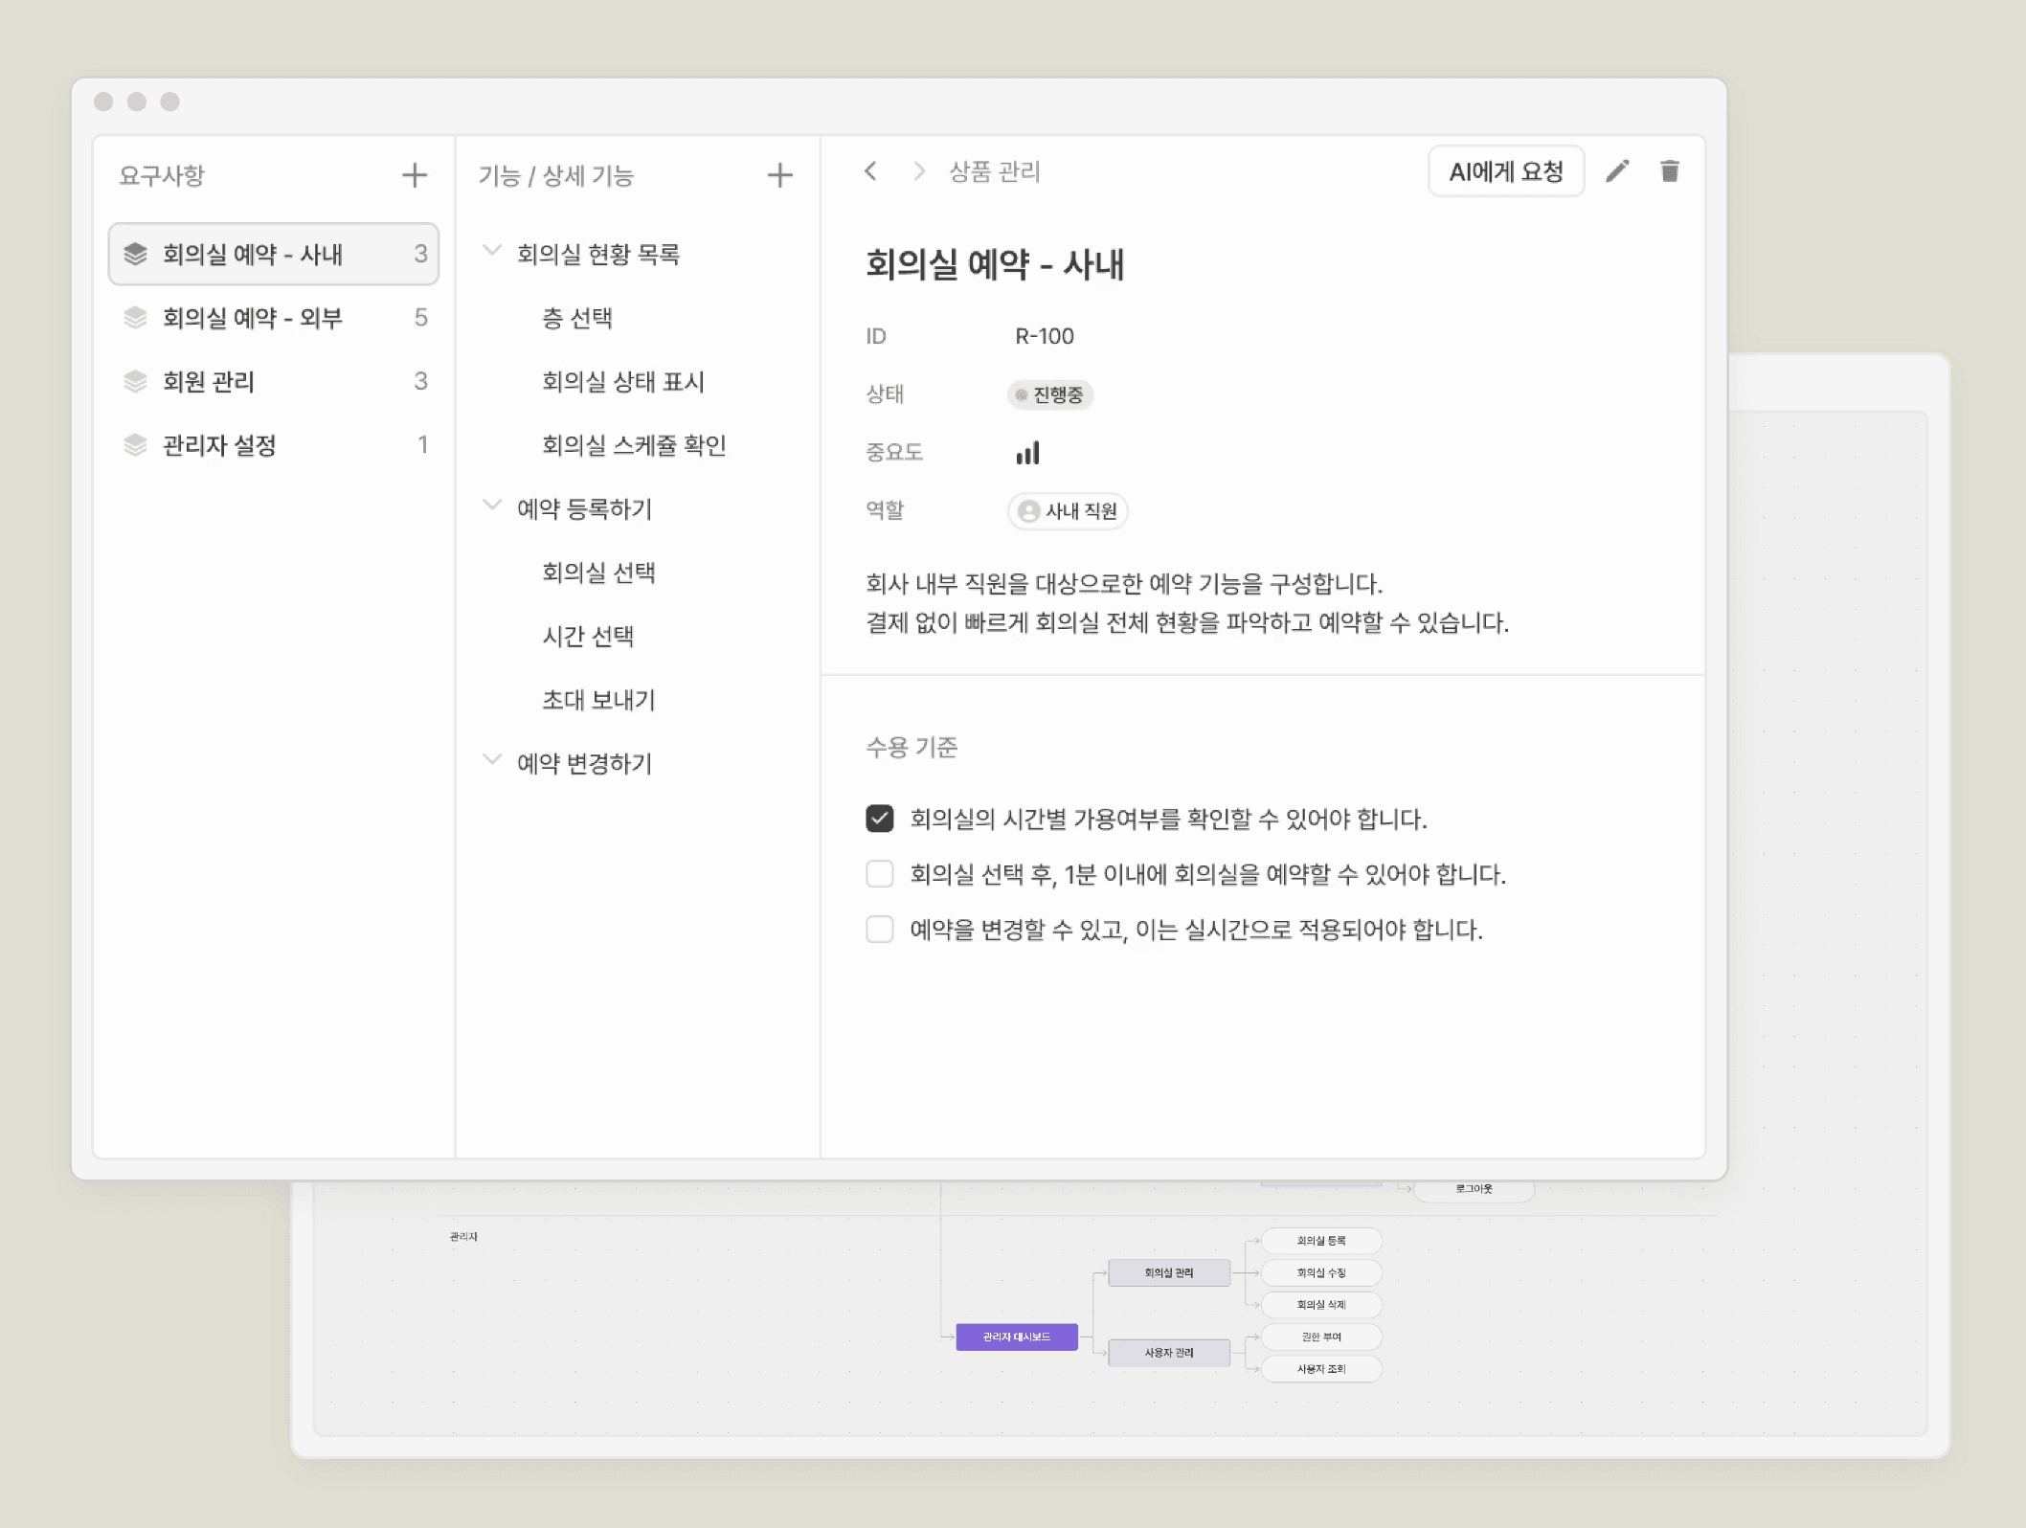Click the purple 관리자 대시보드 node
This screenshot has width=2026, height=1528.
[x=1016, y=1337]
